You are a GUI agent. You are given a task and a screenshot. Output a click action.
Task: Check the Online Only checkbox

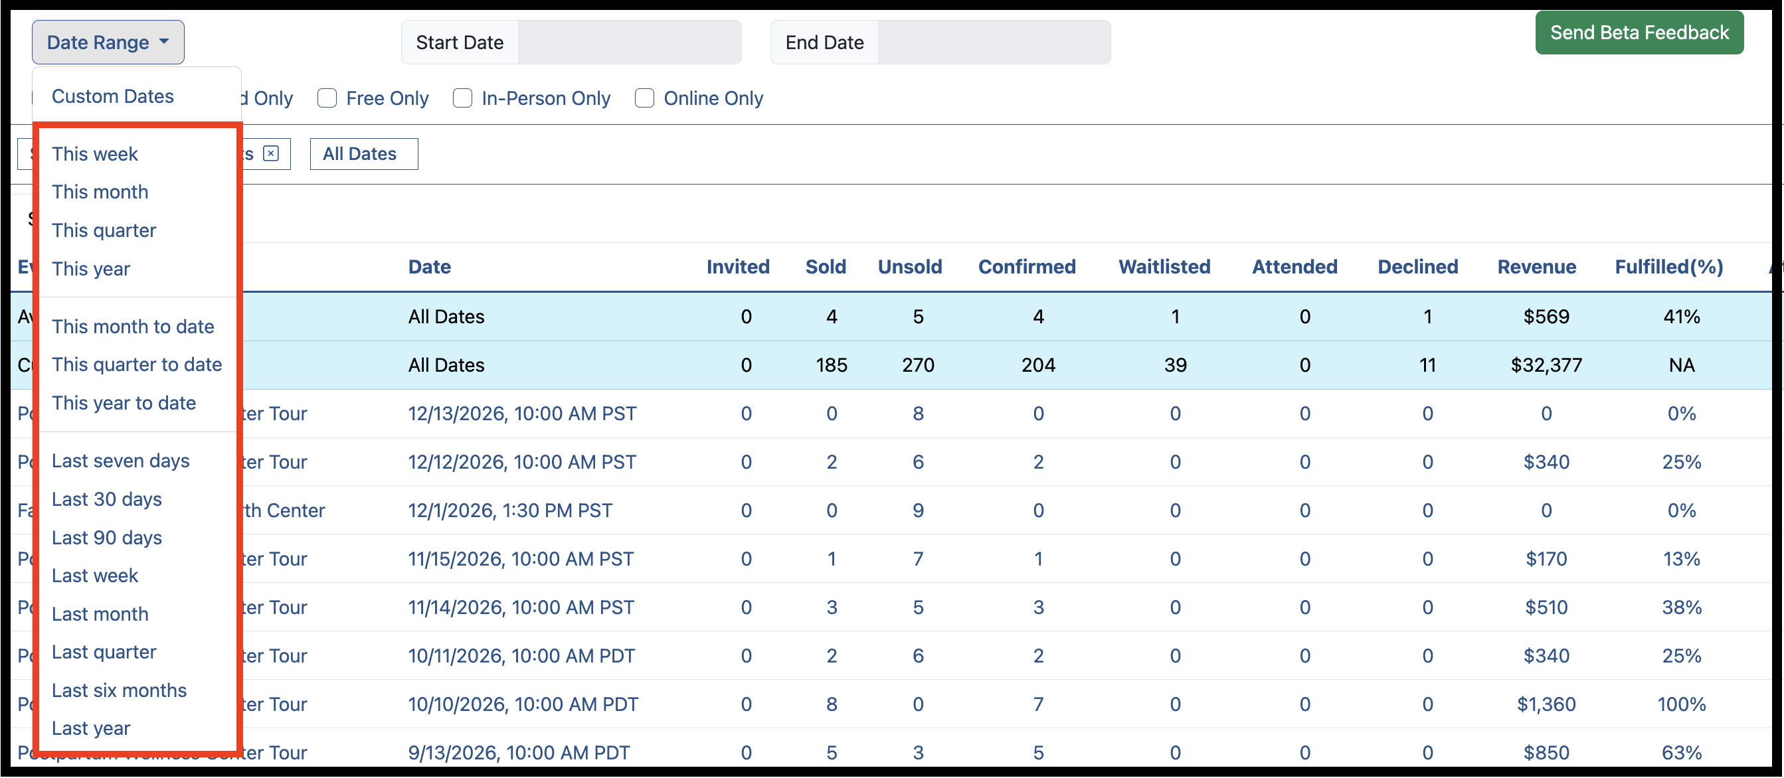pyautogui.click(x=645, y=98)
